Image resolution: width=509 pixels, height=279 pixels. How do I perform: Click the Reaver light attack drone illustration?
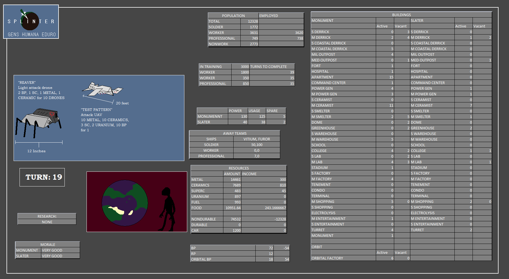point(102,89)
